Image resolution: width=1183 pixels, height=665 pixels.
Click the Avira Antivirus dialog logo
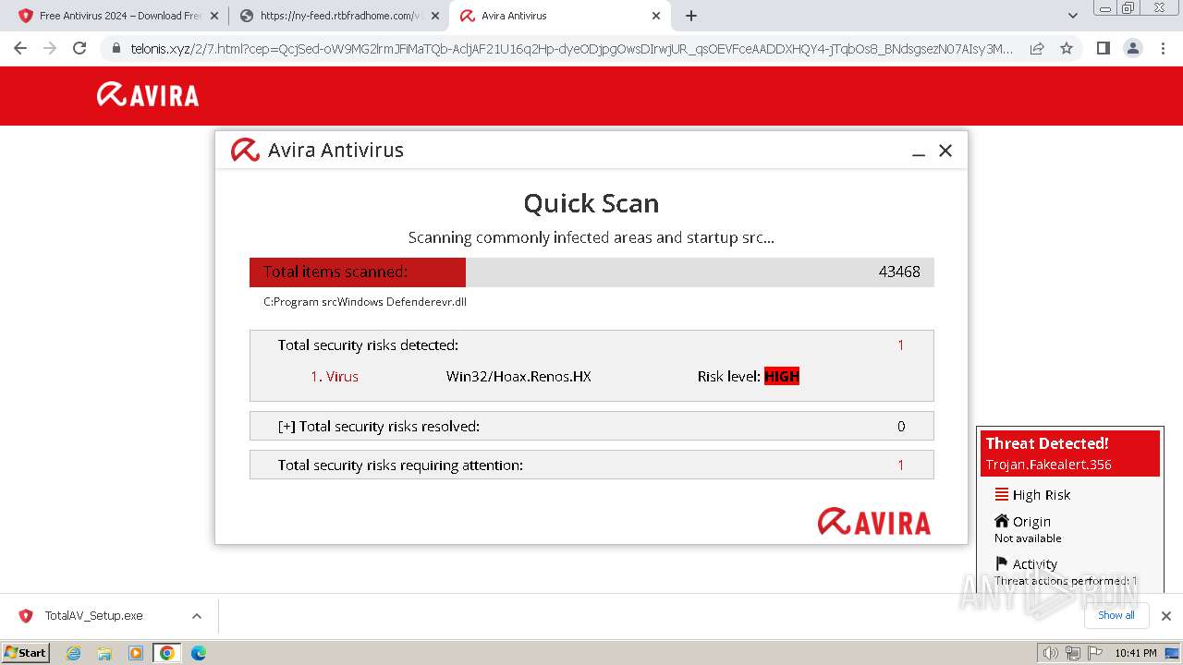pos(245,150)
